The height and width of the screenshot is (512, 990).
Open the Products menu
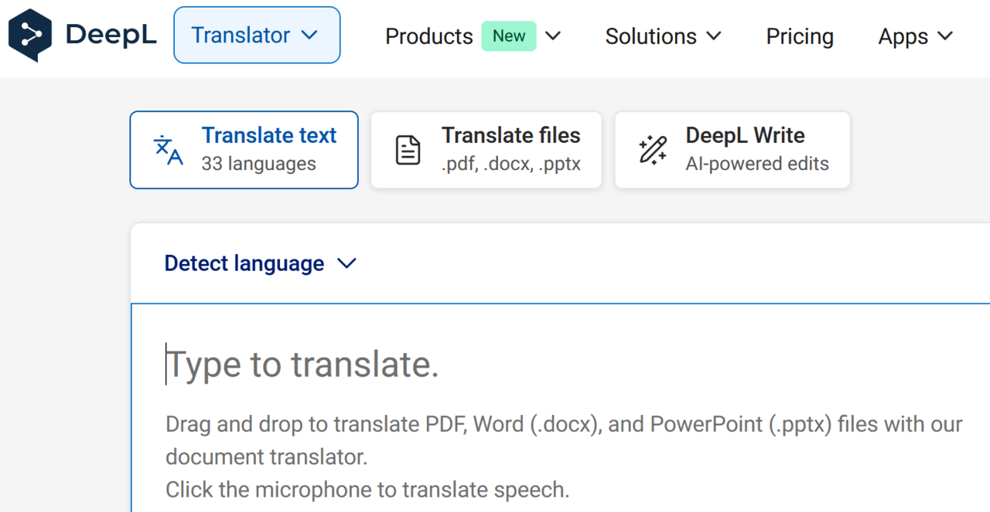point(428,36)
